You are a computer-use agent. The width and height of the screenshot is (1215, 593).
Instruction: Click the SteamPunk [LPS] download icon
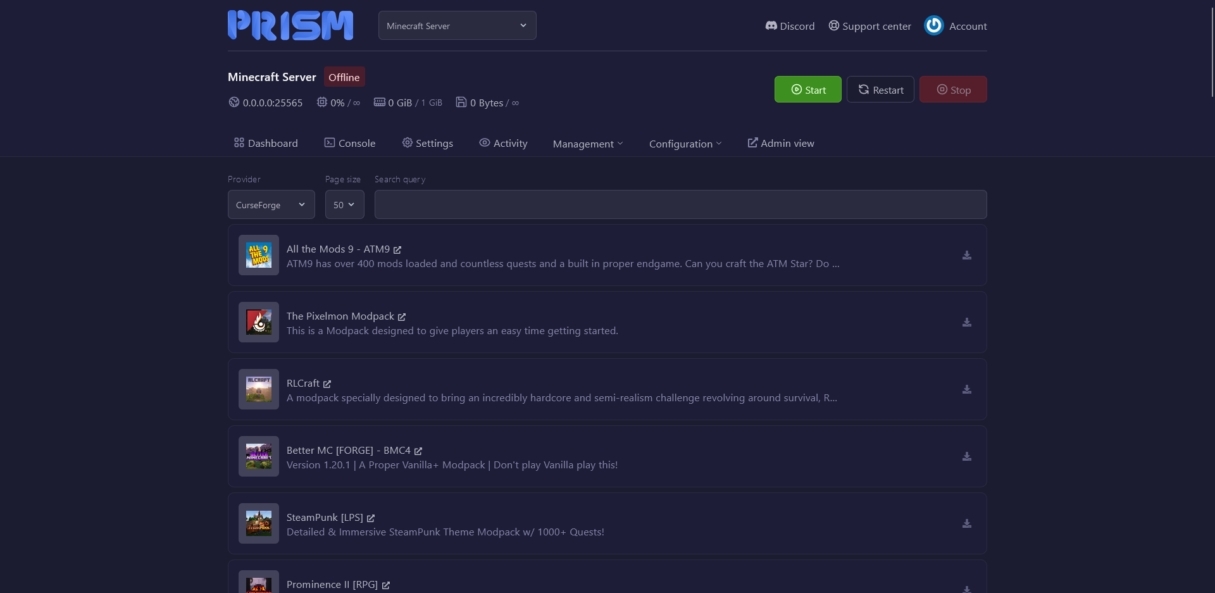[x=966, y=523]
